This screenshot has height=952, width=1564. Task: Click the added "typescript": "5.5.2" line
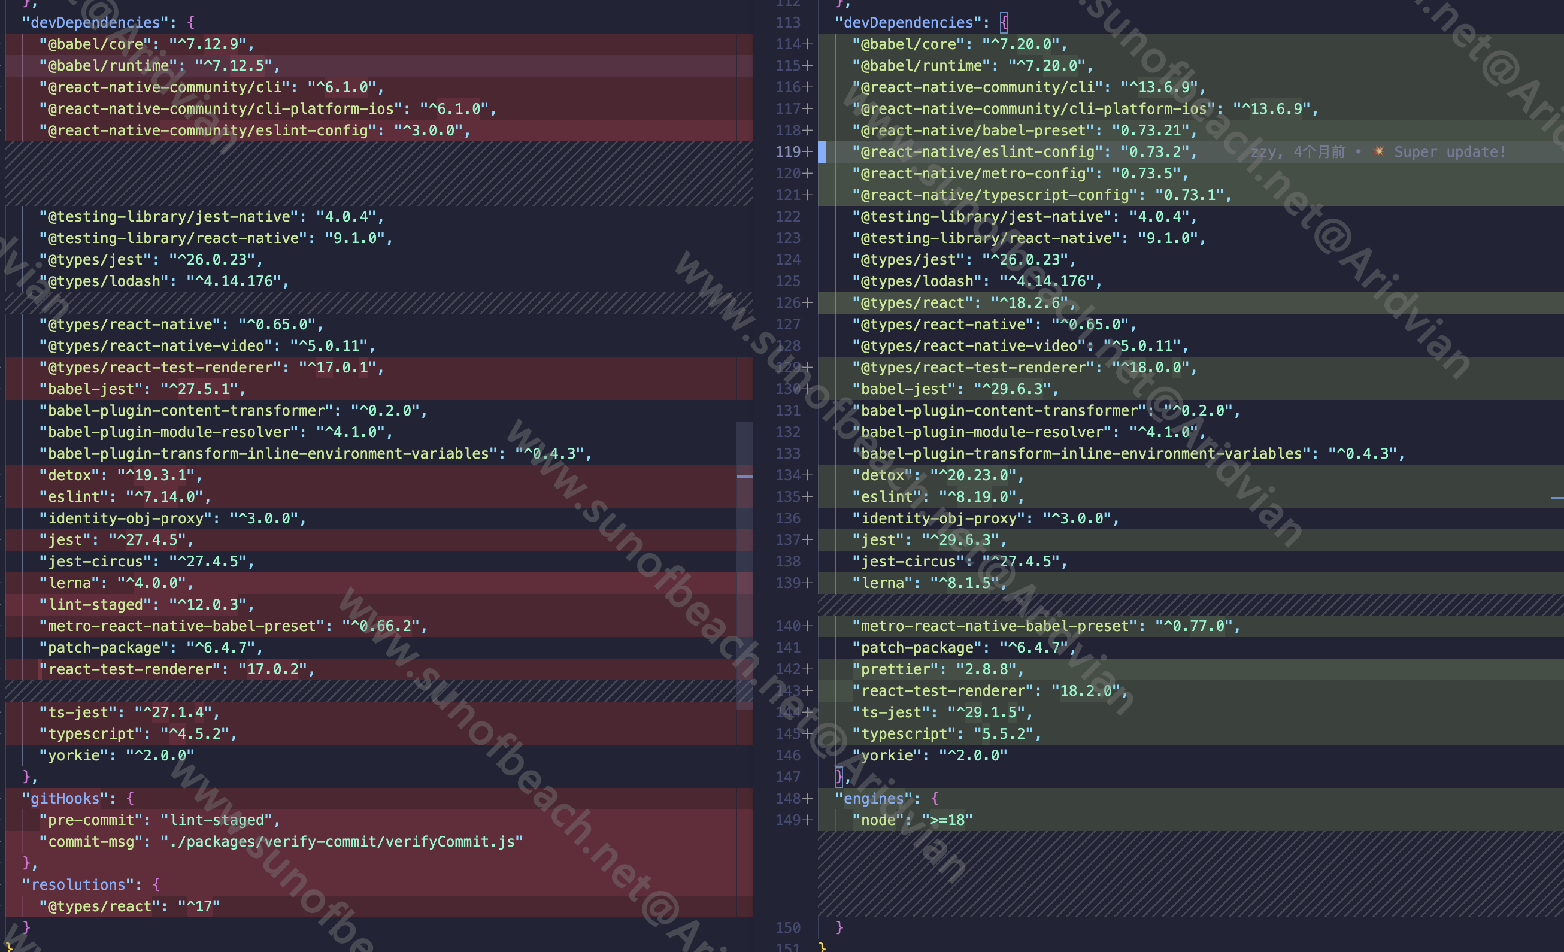click(1191, 734)
